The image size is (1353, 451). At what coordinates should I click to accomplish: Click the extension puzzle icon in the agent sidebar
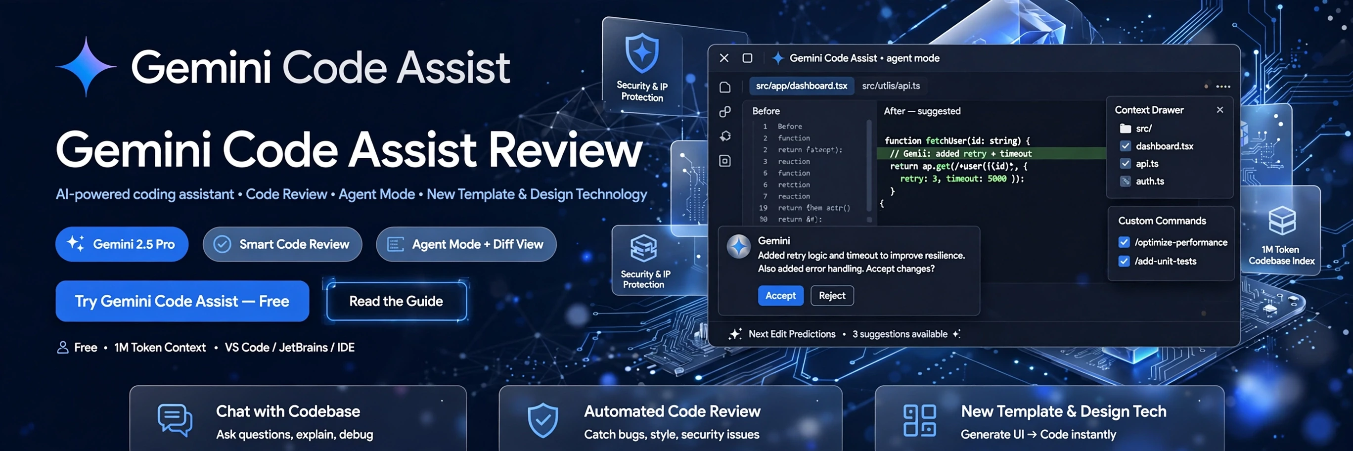pyautogui.click(x=725, y=136)
